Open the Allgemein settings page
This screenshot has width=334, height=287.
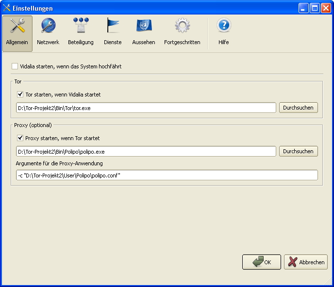pos(17,33)
